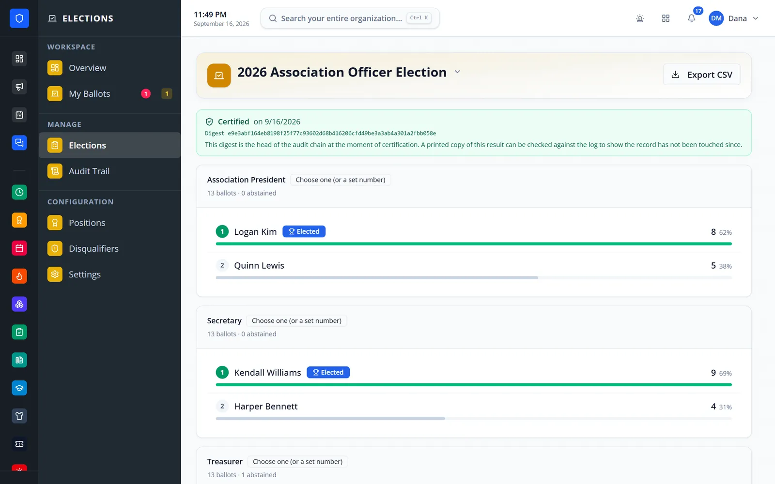Viewport: 775px width, 484px height.
Task: Click "13 ballots · 1 abstained" under Treasurer
Action: tap(242, 475)
